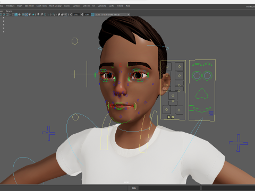Toggle X-Ray Active Components icon
Viewport: 255px width, 191px height.
pyautogui.click(x=62, y=14)
